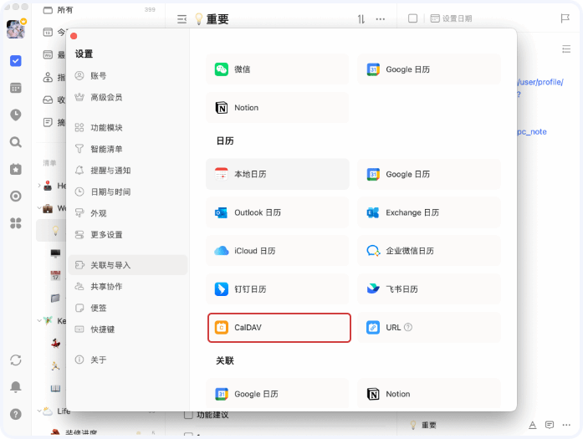The width and height of the screenshot is (583, 439).
Task: Open 账号 settings section
Action: 99,76
